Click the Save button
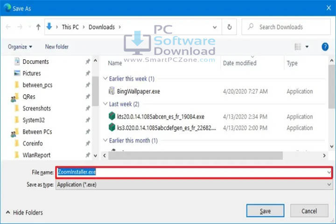Viewport: 336px width, 224px height. (265, 211)
